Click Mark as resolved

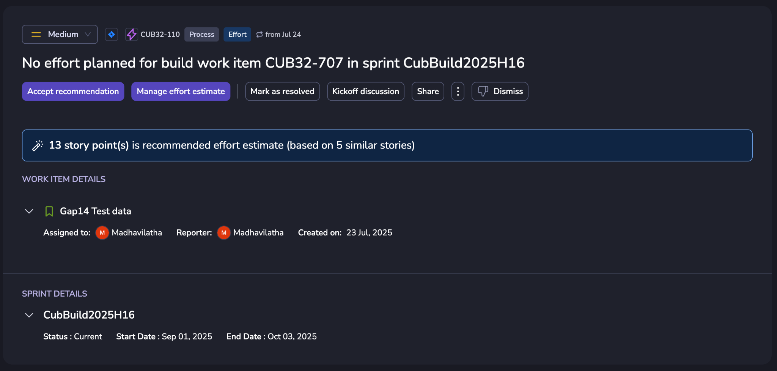tap(282, 92)
